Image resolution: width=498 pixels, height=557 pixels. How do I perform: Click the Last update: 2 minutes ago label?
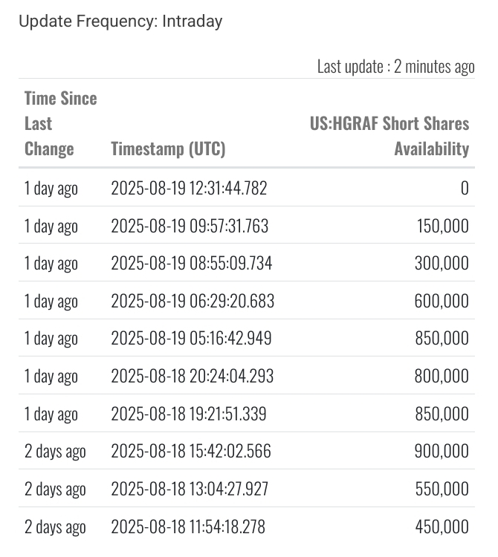click(395, 66)
